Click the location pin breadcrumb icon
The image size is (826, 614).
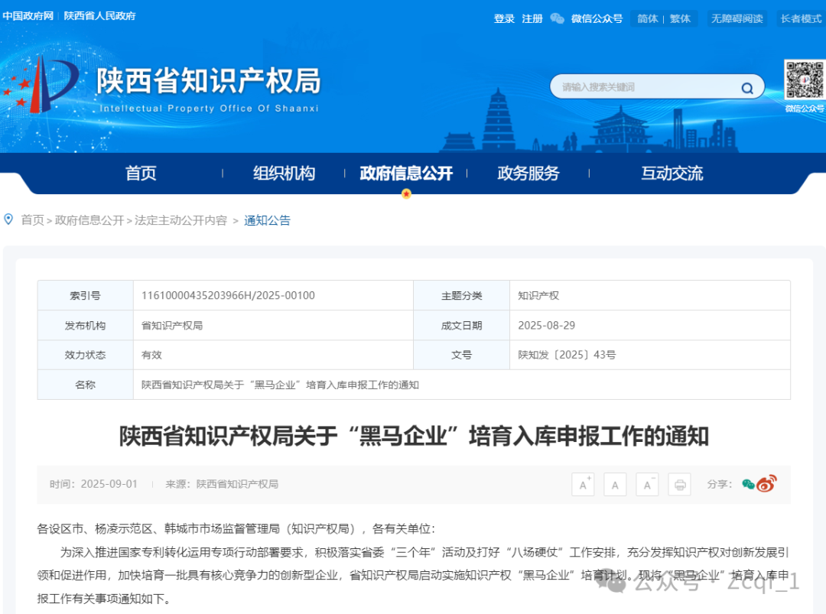(8, 219)
